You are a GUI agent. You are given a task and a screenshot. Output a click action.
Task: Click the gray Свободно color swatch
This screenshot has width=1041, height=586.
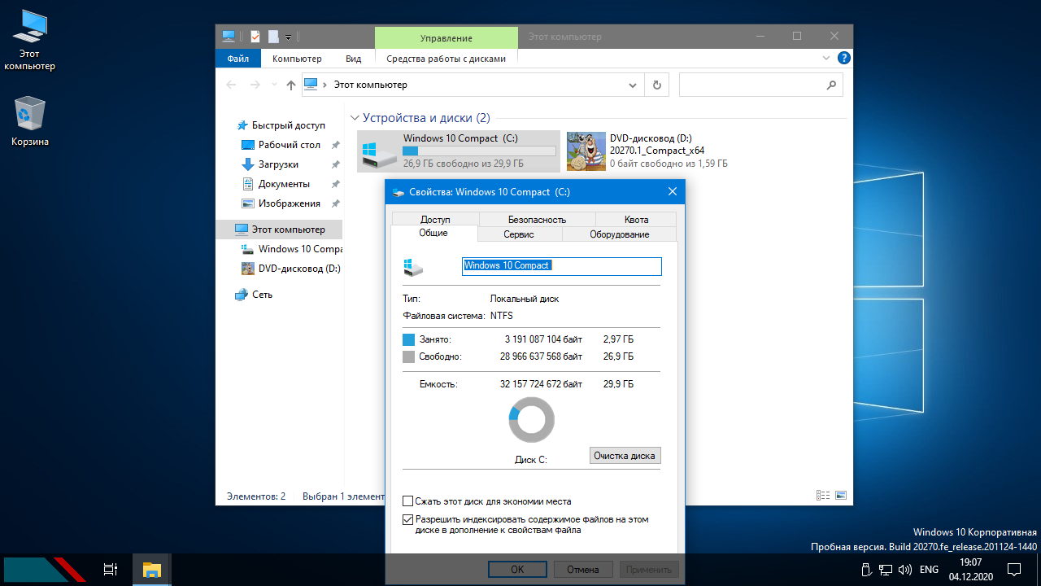pos(408,356)
